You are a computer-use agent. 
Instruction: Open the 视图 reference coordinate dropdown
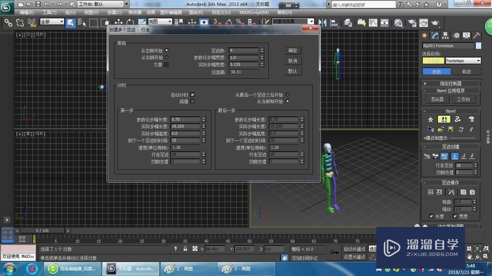pos(160,21)
